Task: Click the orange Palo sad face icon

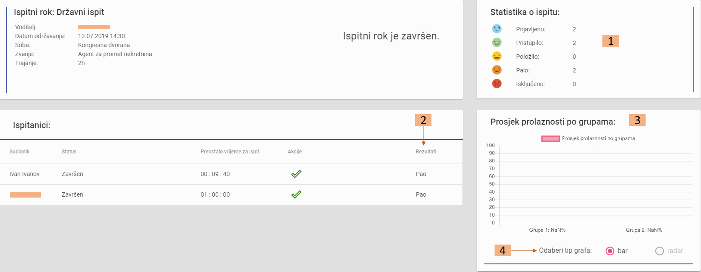Action: (497, 70)
